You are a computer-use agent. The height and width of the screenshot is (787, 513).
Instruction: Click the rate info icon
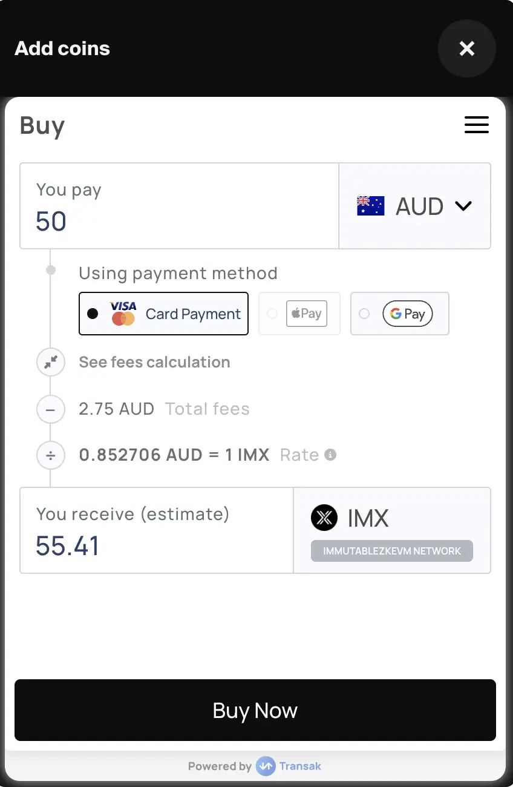[x=330, y=455]
